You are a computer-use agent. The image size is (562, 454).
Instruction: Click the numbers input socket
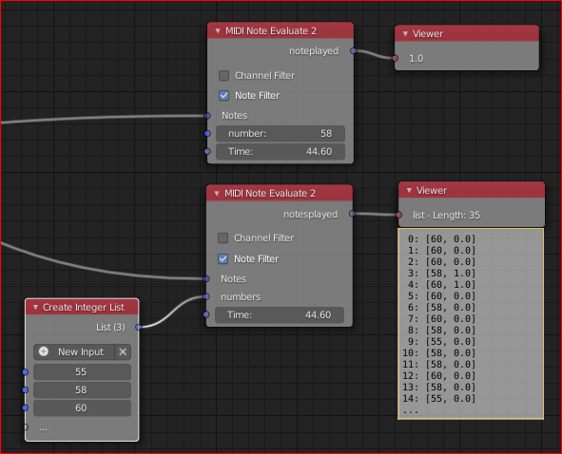click(206, 296)
